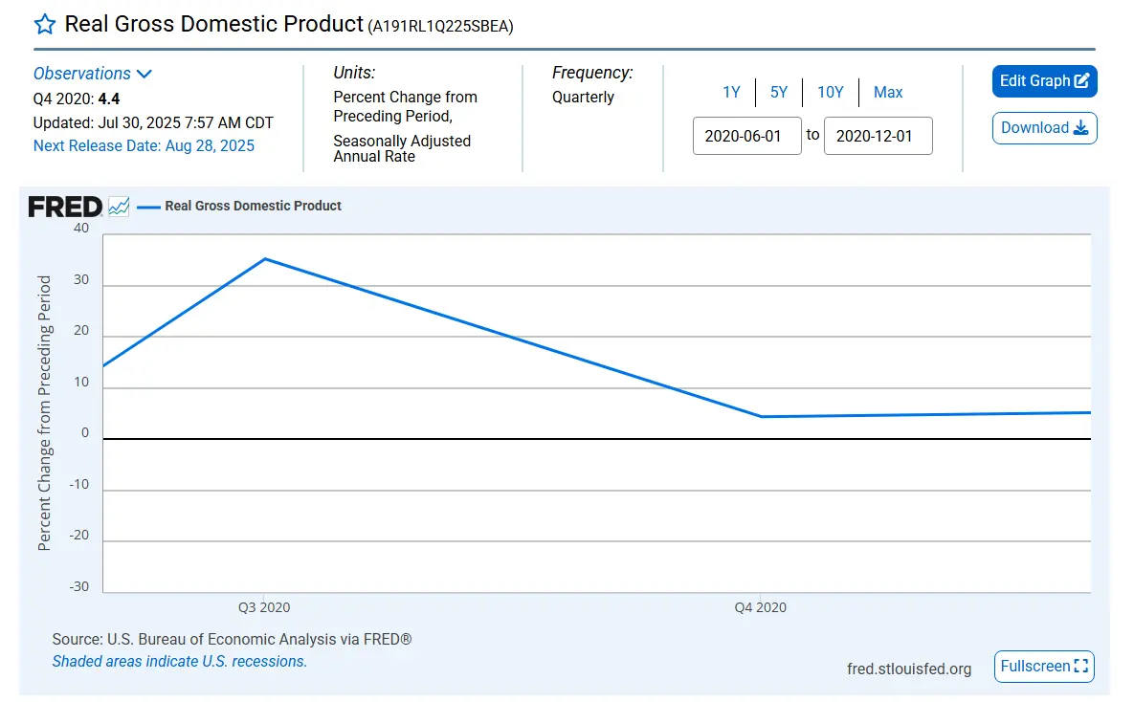Select the 5Y time range

click(x=779, y=92)
